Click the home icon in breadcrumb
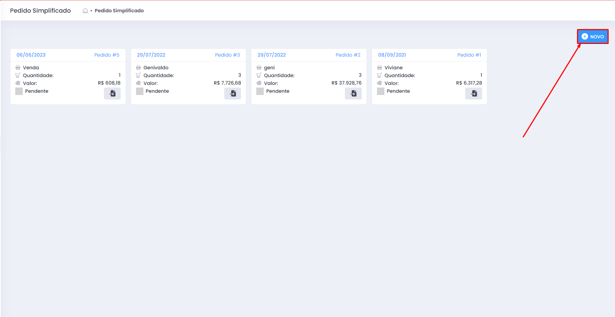This screenshot has width=615, height=317. [85, 11]
